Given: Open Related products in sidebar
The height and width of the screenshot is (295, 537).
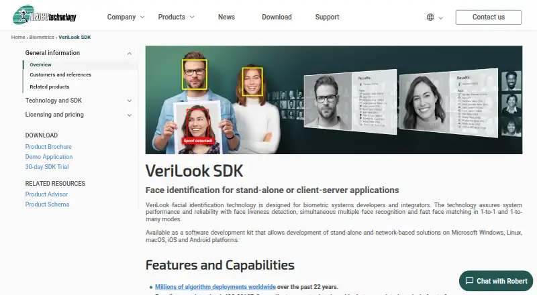Looking at the screenshot, I should [49, 86].
